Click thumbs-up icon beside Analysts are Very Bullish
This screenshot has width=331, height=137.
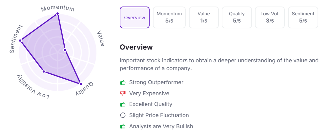pyautogui.click(x=123, y=126)
